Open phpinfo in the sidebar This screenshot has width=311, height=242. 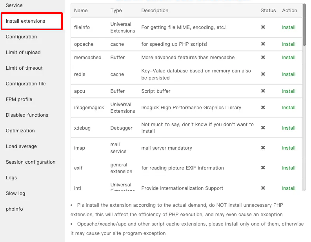(x=14, y=209)
